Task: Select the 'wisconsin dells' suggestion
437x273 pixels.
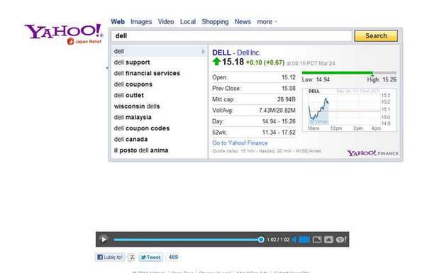Action: tap(159, 106)
